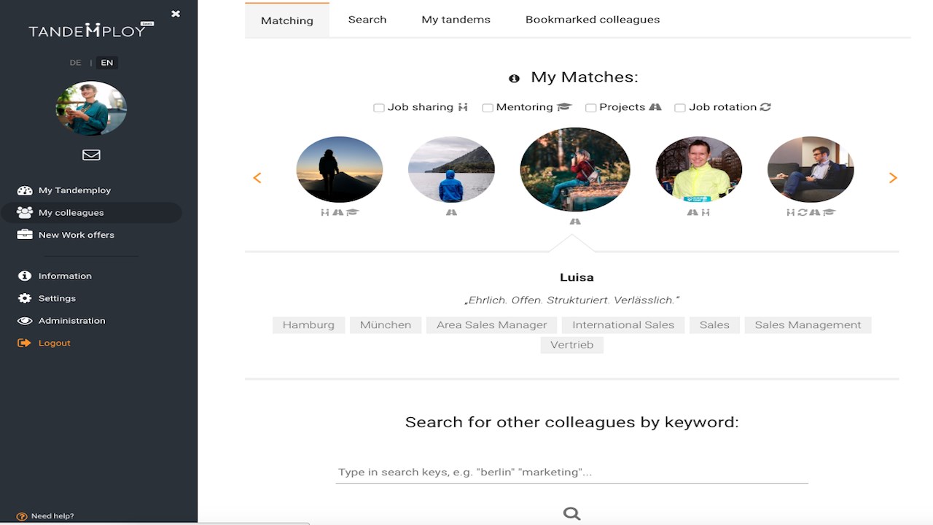Close the sidebar with the X icon
Viewport: 933px width, 525px height.
coord(176,14)
